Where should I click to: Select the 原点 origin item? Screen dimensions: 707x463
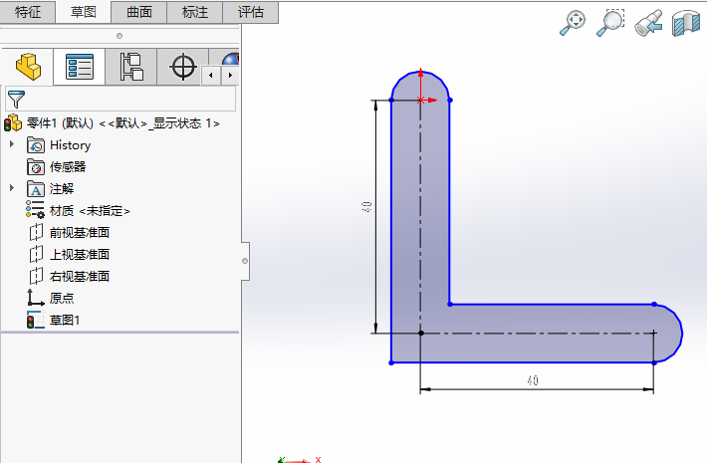pos(62,298)
